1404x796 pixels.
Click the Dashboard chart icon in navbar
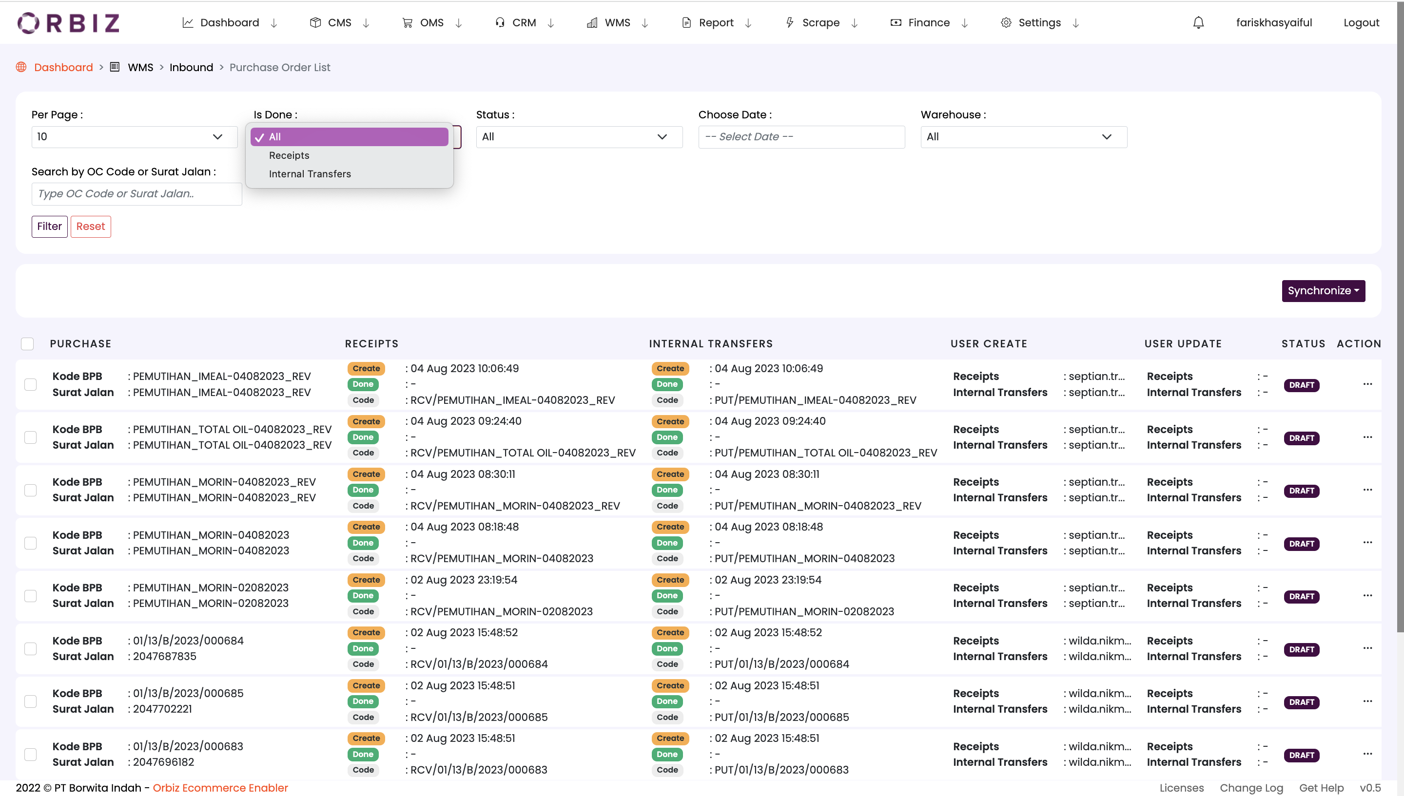coord(188,22)
